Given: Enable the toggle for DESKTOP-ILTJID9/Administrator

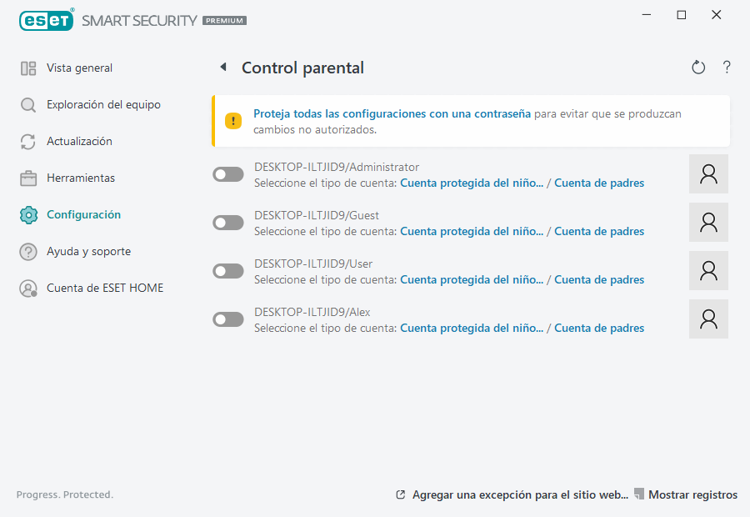Looking at the screenshot, I should (227, 173).
